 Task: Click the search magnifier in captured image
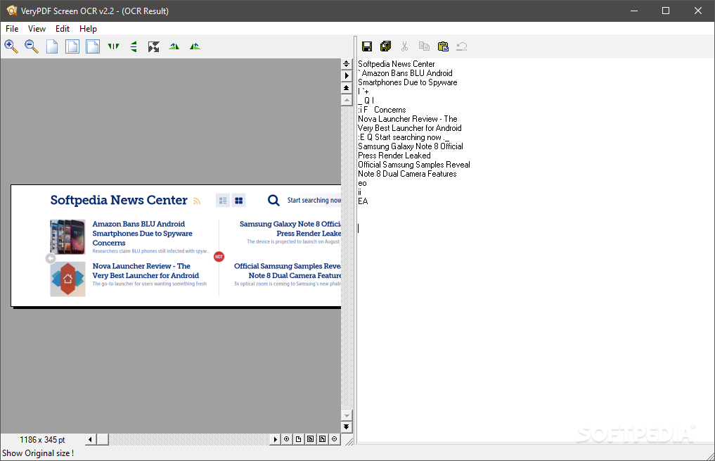coord(273,201)
